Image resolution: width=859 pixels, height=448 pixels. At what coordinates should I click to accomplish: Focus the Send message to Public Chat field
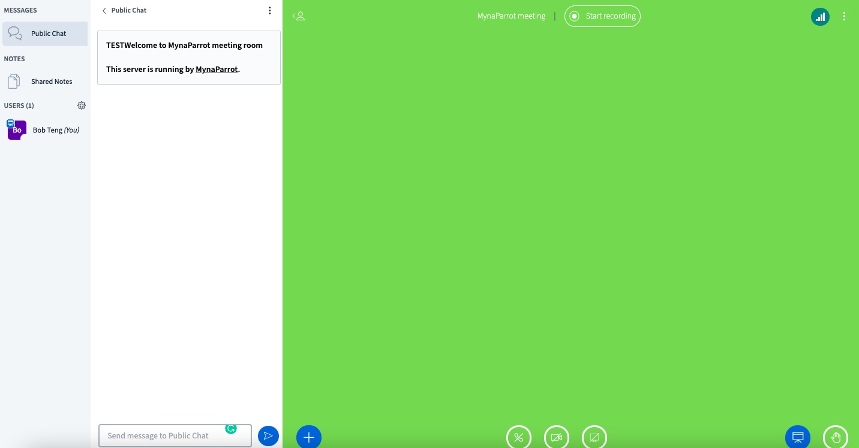tap(175, 436)
